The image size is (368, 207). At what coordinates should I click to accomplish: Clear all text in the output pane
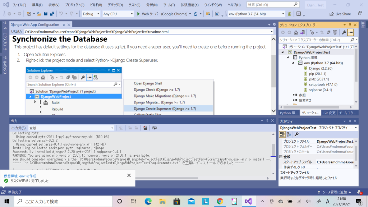coord(146,128)
